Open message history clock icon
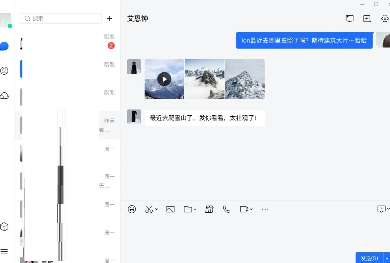 381,209
